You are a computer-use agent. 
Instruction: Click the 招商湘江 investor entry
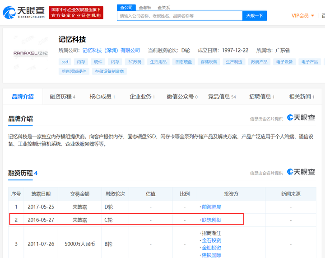coord(211,233)
